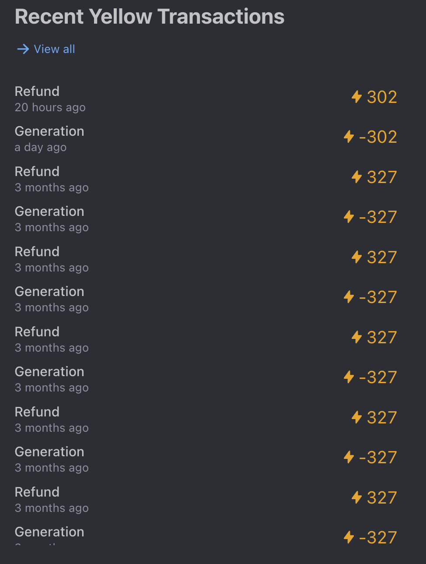
Task: Click the arrow icon beside View all
Action: click(x=23, y=49)
